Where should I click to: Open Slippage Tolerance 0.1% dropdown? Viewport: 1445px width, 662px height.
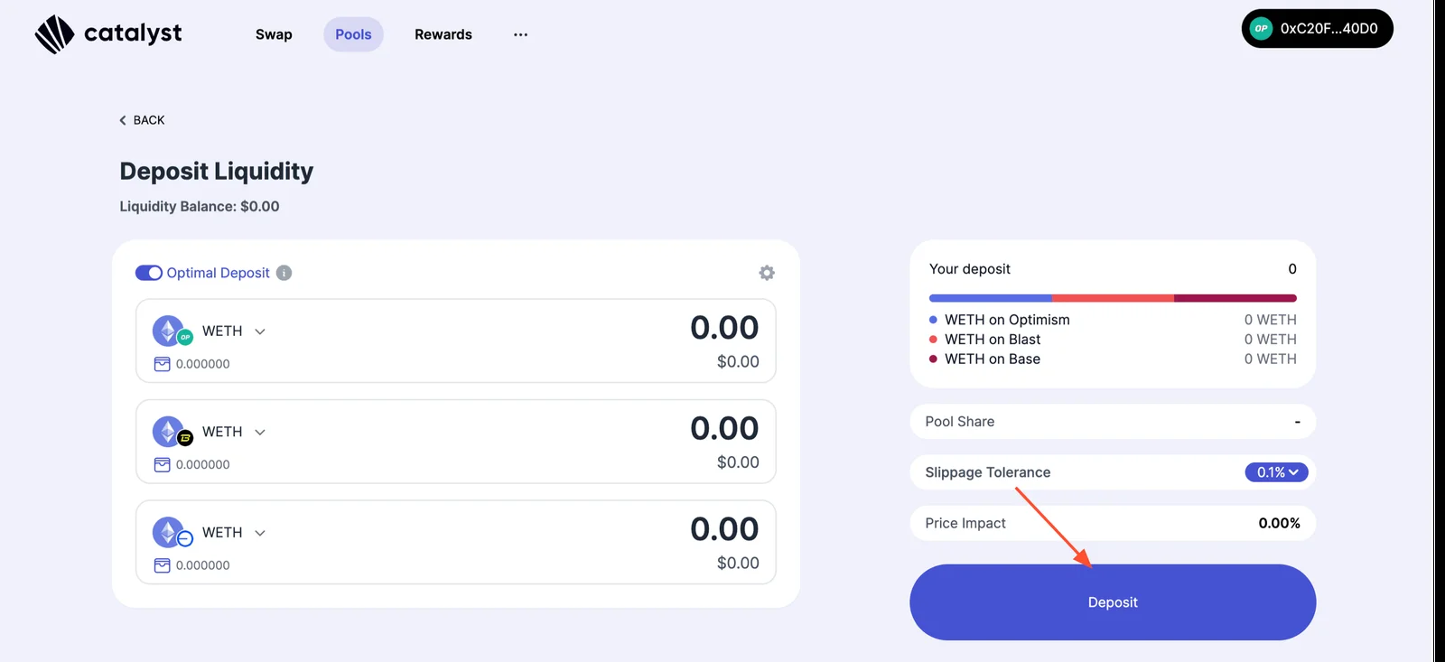click(1276, 472)
